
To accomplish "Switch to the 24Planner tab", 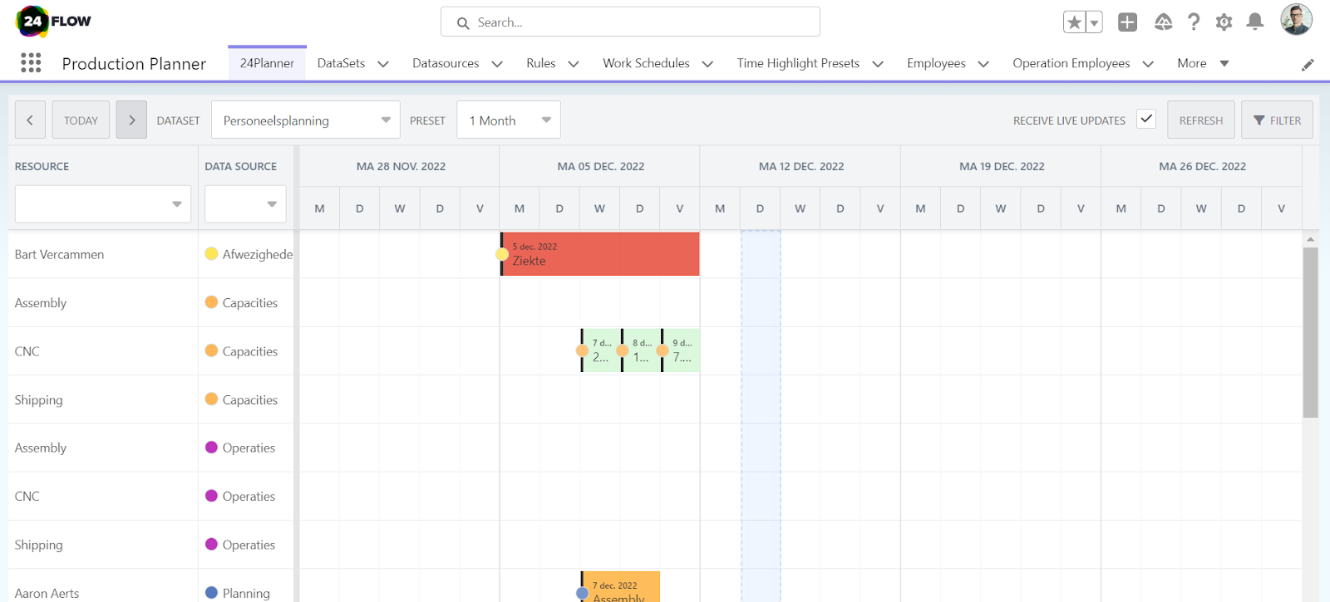I will [x=267, y=63].
